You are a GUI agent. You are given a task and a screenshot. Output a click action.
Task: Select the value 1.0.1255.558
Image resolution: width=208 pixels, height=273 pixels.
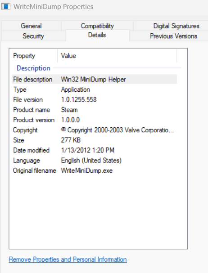click(x=79, y=99)
